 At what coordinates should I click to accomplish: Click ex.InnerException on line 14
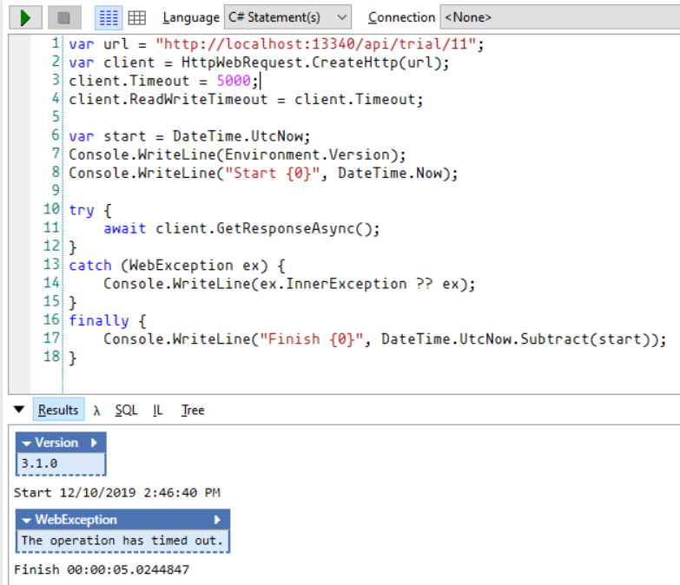[333, 284]
